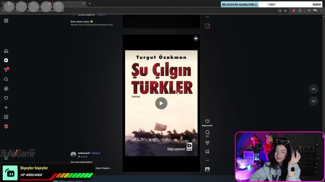
Task: Open Chrome three-dot menu
Action: (x=321, y=11)
